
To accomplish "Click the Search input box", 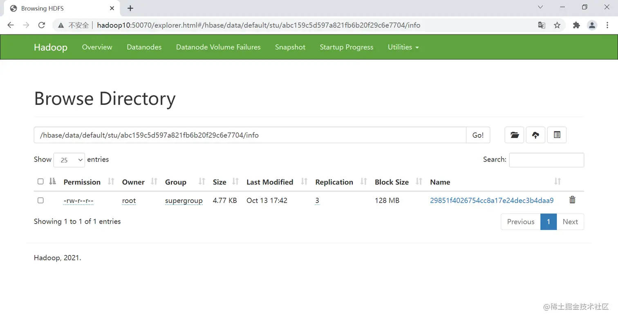I will pyautogui.click(x=546, y=160).
